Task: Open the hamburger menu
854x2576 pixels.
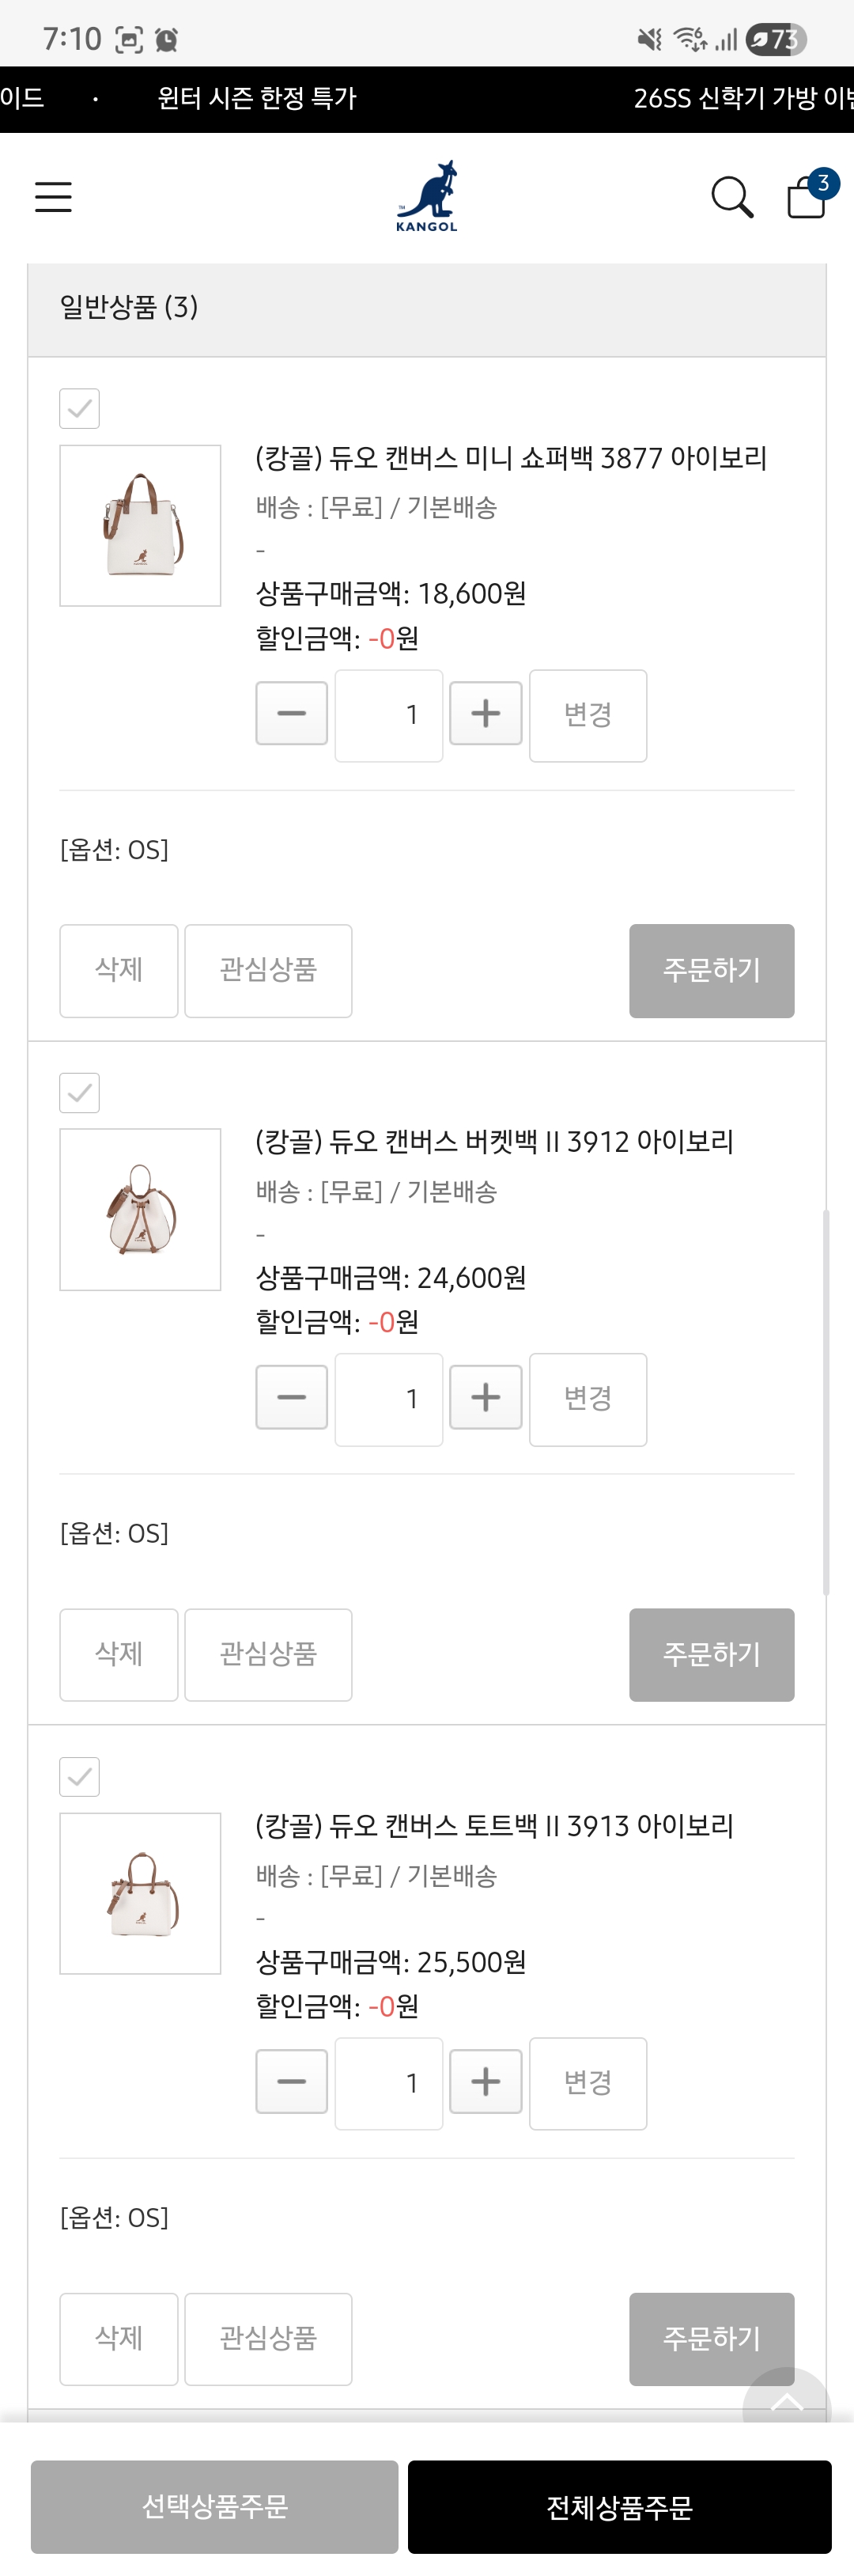Action: (x=53, y=197)
